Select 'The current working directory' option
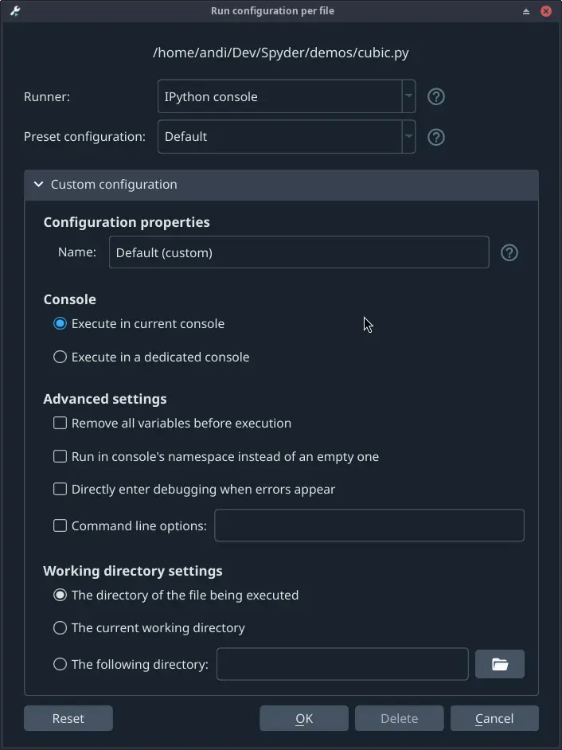Screen dimensions: 562x750 point(60,627)
